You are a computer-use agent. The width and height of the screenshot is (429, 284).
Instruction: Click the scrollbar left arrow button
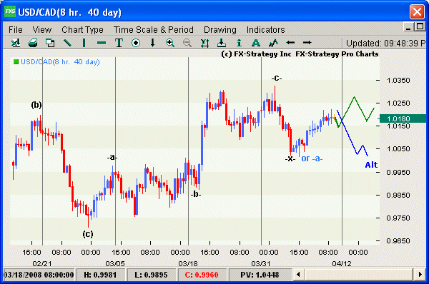(298, 274)
